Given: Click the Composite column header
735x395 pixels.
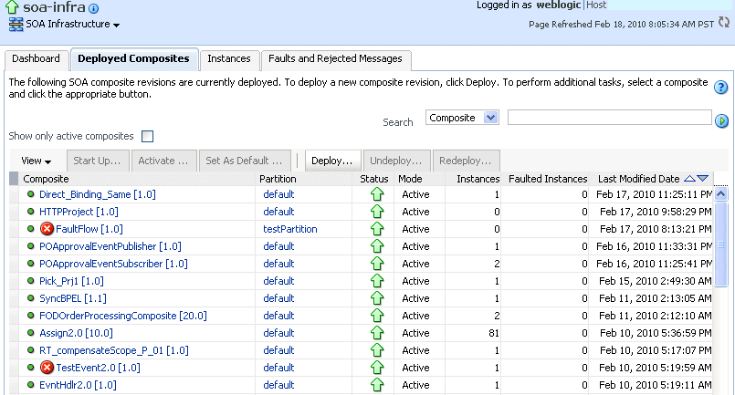Looking at the screenshot, I should coord(137,179).
